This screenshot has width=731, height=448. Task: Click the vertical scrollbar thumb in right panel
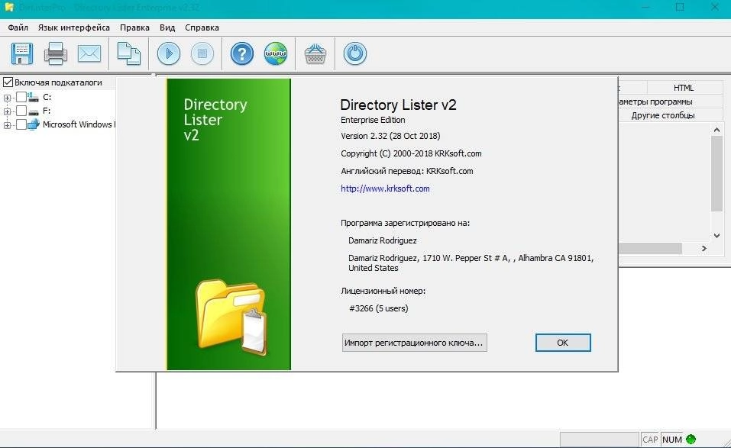tap(717, 173)
